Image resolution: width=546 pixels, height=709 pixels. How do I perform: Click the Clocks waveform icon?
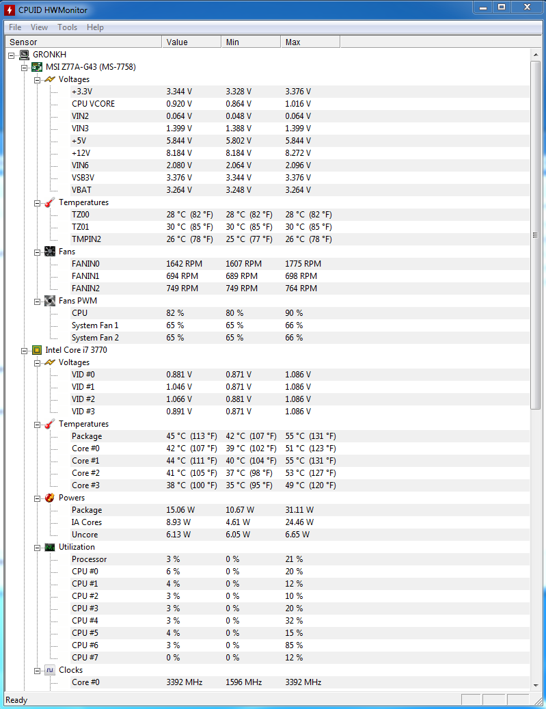50,670
